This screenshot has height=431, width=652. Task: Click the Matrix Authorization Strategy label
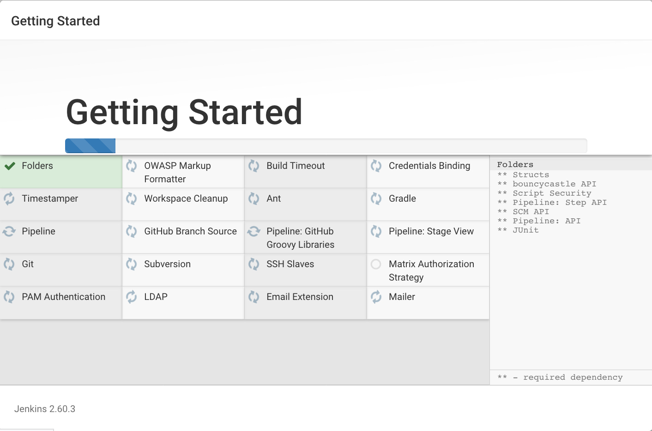[431, 271]
